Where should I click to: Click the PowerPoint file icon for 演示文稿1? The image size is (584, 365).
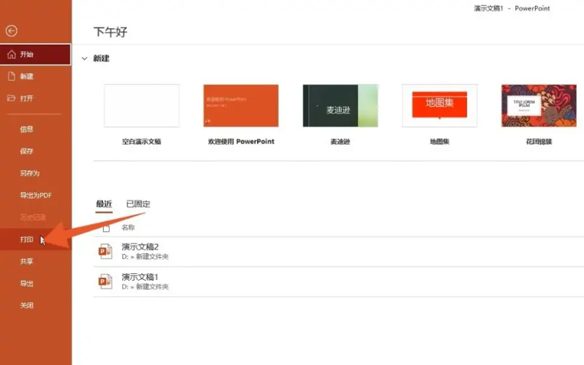pos(106,281)
